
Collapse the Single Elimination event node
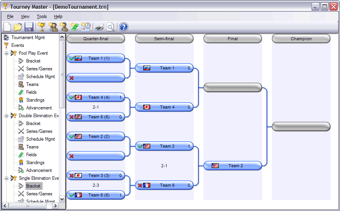point(7,178)
